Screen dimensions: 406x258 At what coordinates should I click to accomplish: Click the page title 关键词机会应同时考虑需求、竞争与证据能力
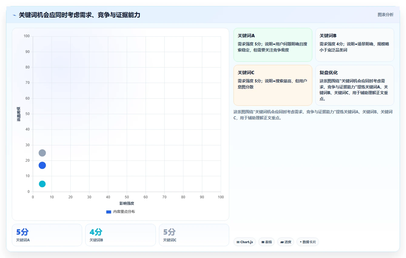[x=79, y=15]
